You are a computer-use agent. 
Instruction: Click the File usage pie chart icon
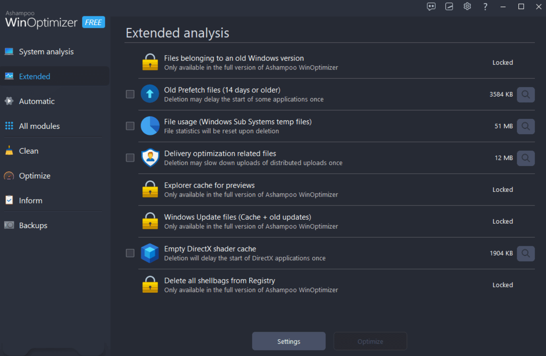(x=150, y=126)
